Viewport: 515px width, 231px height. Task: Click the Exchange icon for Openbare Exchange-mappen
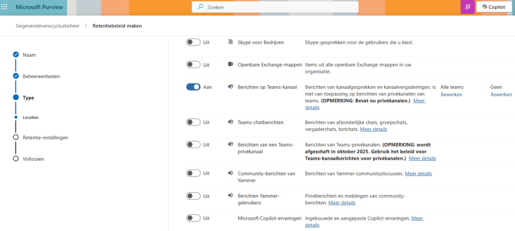coord(230,64)
